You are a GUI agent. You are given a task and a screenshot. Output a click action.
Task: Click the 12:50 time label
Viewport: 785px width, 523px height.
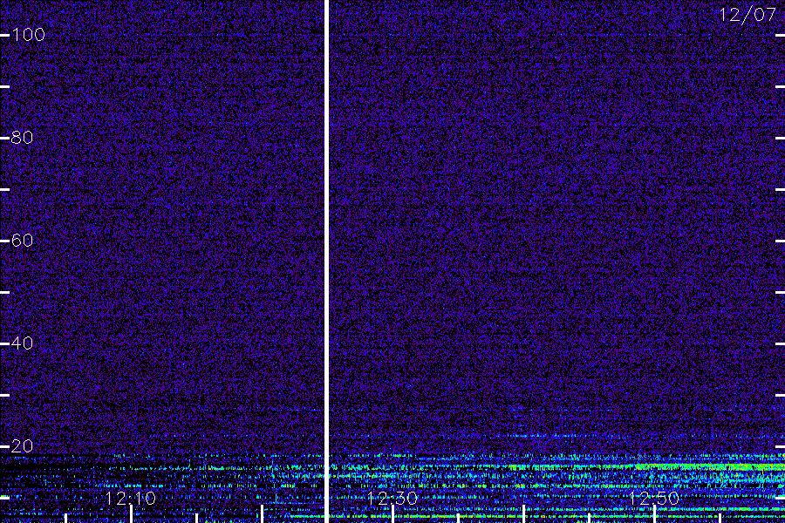654,498
